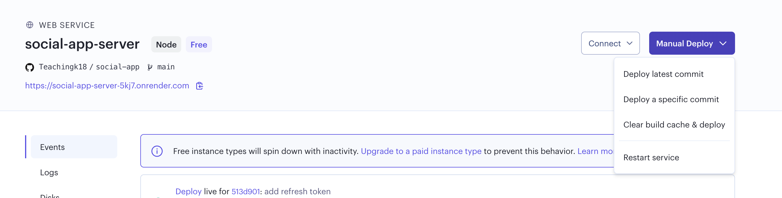This screenshot has width=782, height=198.
Task: Click the web service globe icon
Action: tap(29, 25)
